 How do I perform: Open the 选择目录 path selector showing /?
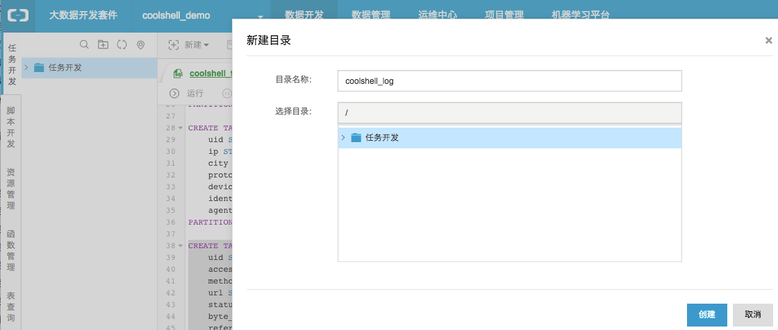click(x=510, y=112)
